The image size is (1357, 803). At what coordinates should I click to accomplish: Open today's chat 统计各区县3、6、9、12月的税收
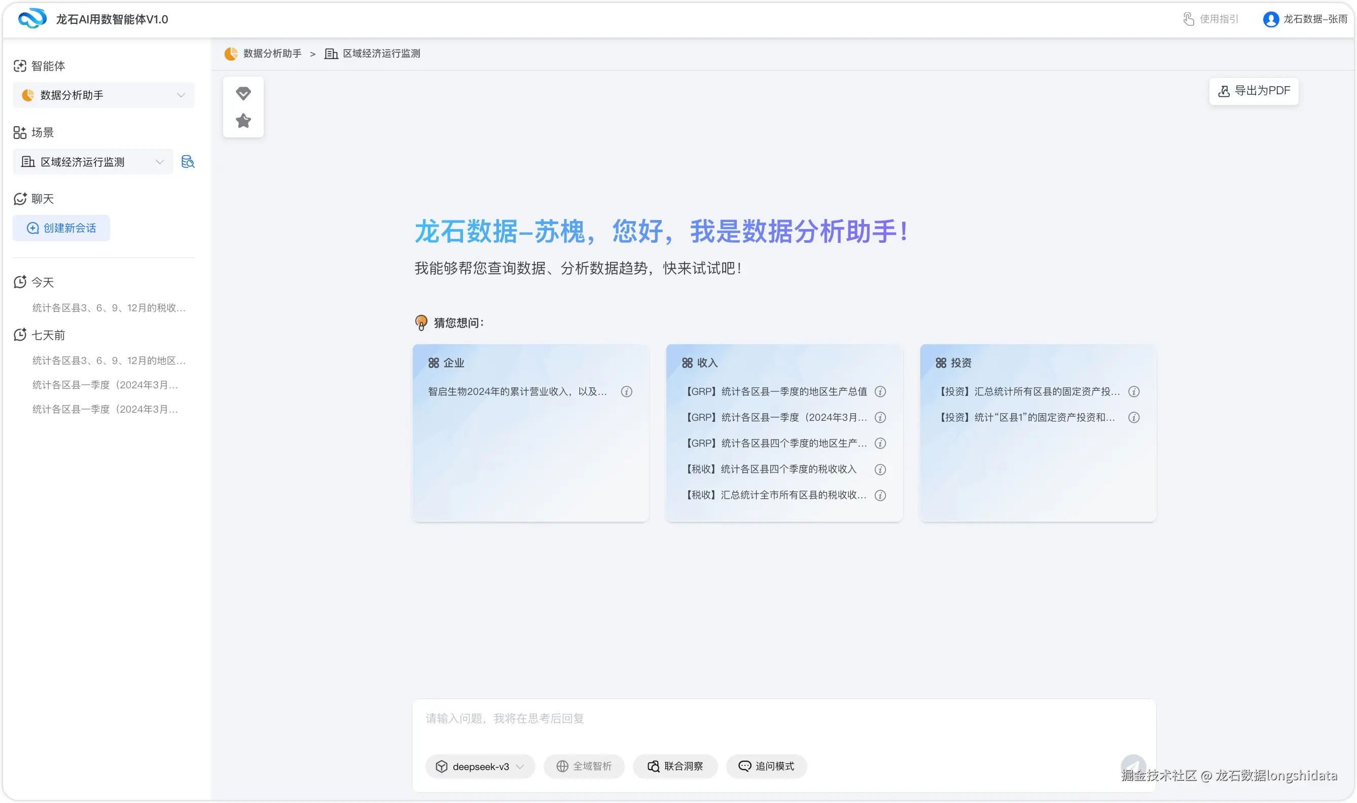tap(109, 308)
